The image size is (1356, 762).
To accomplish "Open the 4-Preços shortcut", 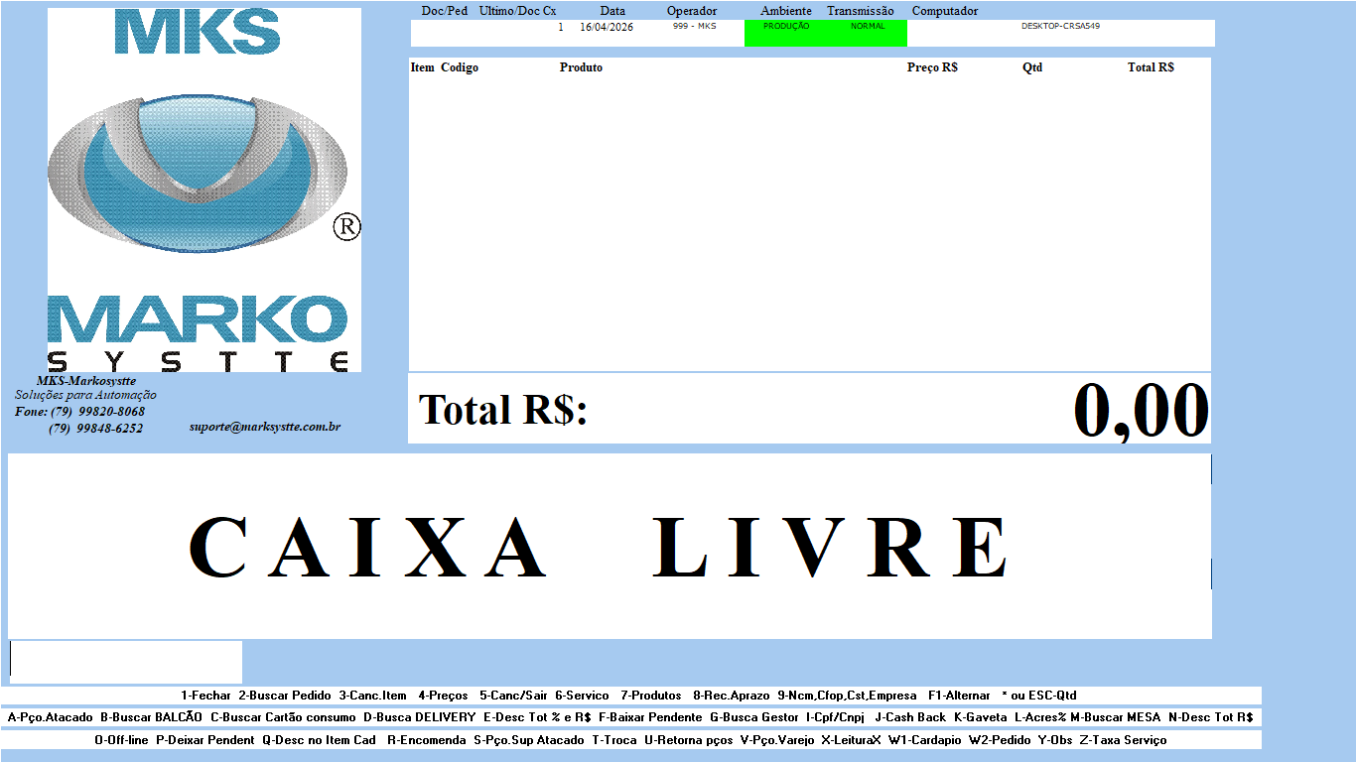I will [443, 696].
